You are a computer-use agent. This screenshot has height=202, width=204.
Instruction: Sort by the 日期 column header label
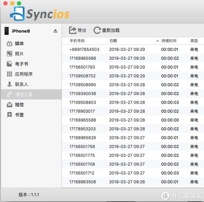pos(113,41)
